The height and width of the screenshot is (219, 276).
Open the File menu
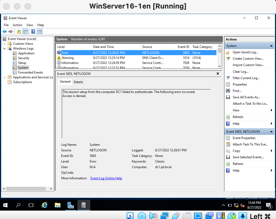tap(6, 25)
